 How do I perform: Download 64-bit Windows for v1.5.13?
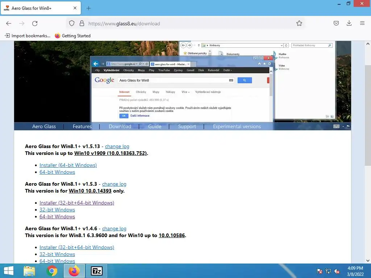57,172
